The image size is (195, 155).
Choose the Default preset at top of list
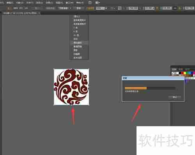pos(79,16)
